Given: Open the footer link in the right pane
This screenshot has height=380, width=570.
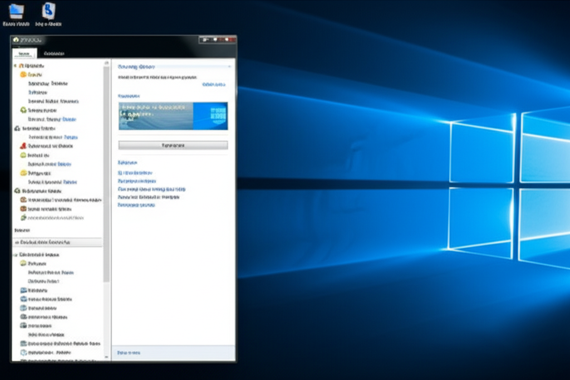Looking at the screenshot, I should [129, 353].
